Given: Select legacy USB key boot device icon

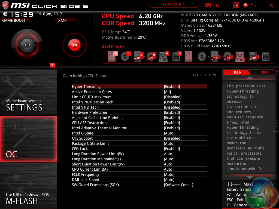Looking at the screenshot, I should pyautogui.click(x=240, y=56).
